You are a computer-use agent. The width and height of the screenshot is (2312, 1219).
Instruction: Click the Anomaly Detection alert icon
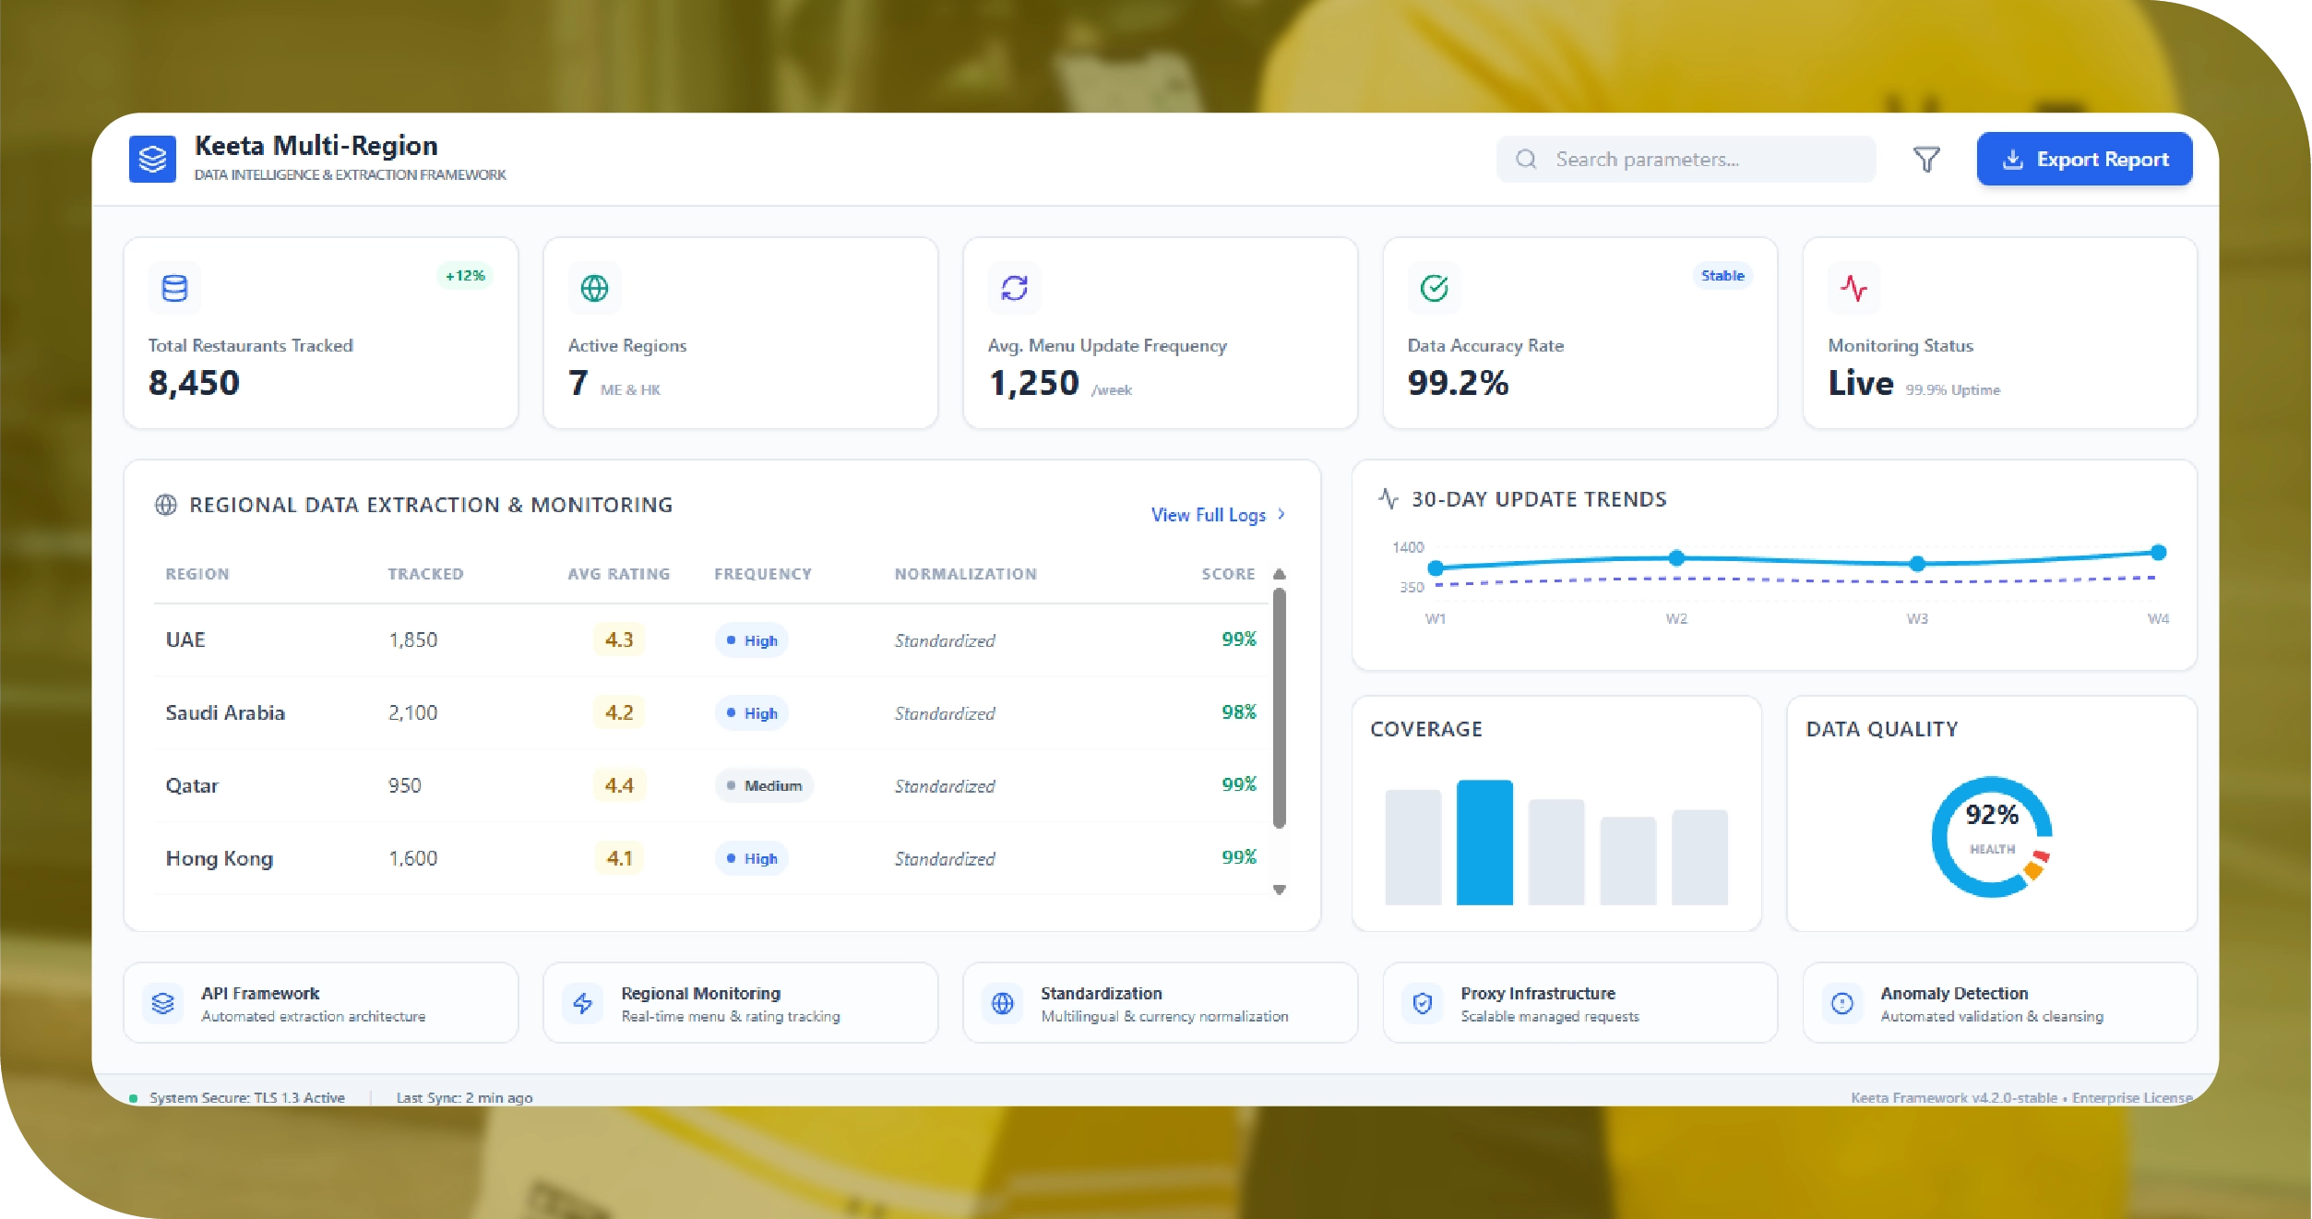tap(1842, 1003)
